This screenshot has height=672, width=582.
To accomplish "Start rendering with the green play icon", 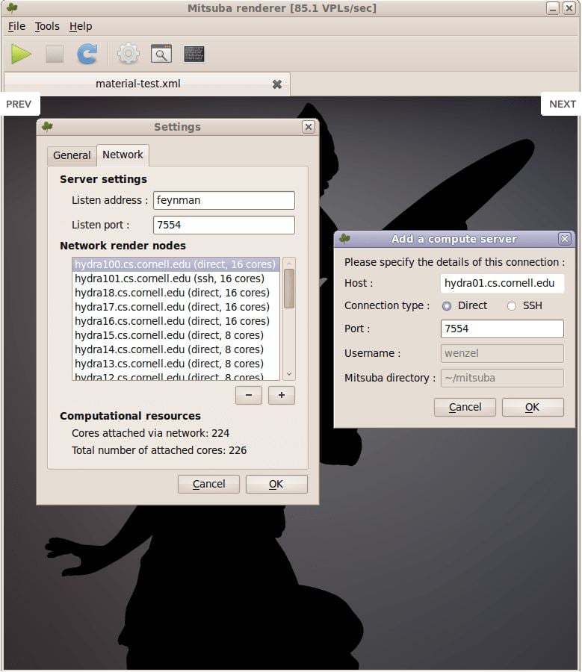I will [x=21, y=55].
